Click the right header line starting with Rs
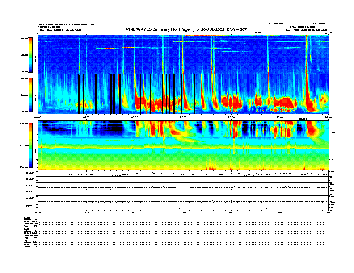The height and width of the screenshot is (273, 354). pos(306,30)
